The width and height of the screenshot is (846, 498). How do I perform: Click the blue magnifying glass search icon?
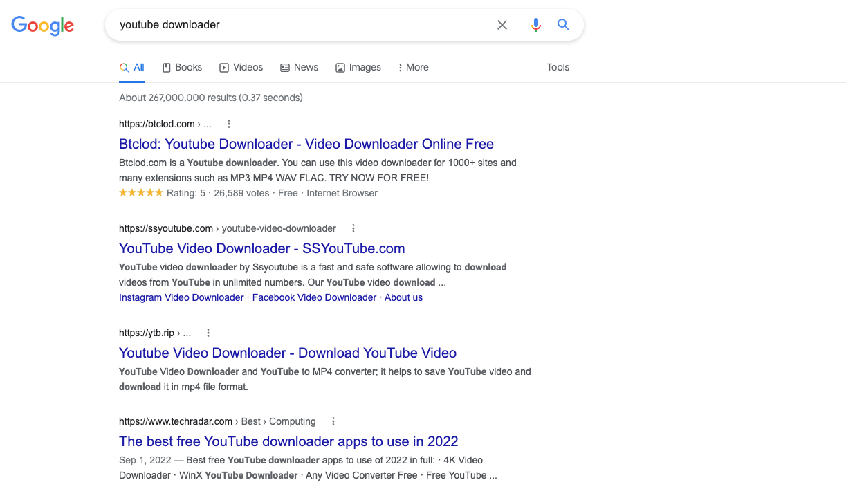click(562, 24)
